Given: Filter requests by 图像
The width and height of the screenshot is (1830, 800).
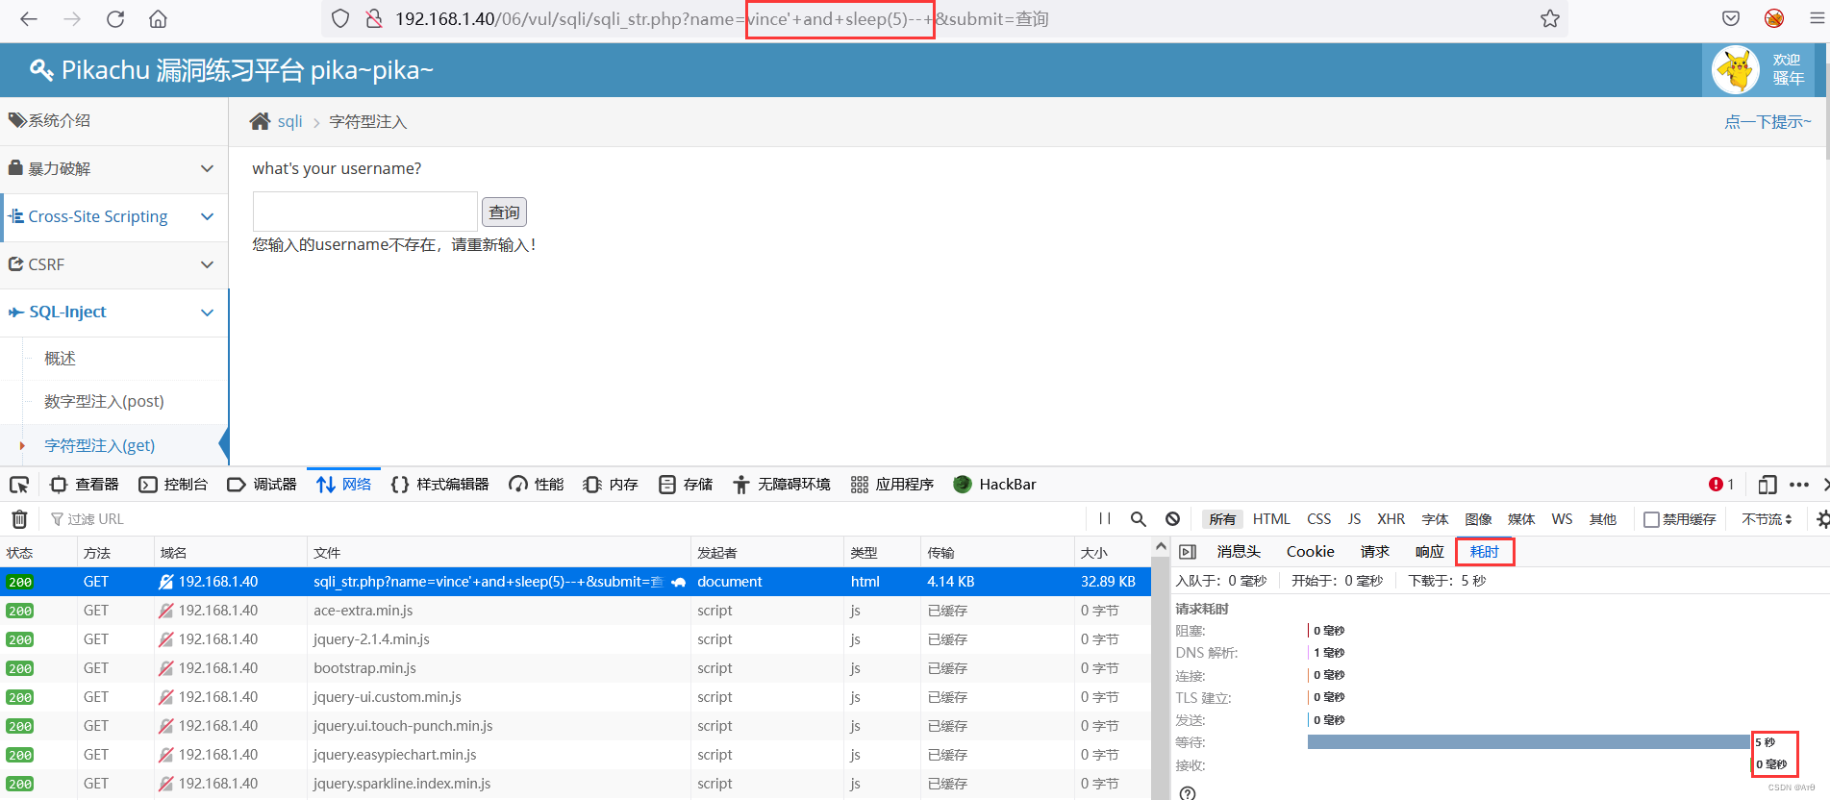Looking at the screenshot, I should point(1478,519).
